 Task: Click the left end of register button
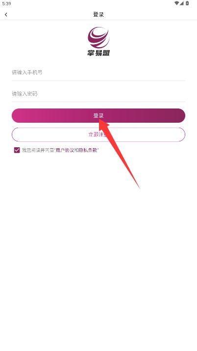[x=18, y=135]
